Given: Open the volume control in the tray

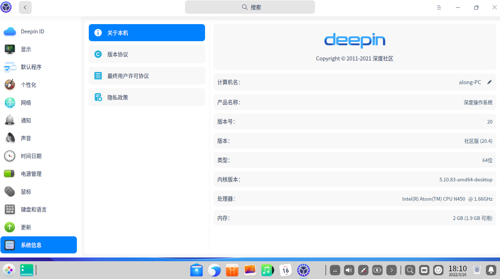Looking at the screenshot, I should [x=349, y=270].
